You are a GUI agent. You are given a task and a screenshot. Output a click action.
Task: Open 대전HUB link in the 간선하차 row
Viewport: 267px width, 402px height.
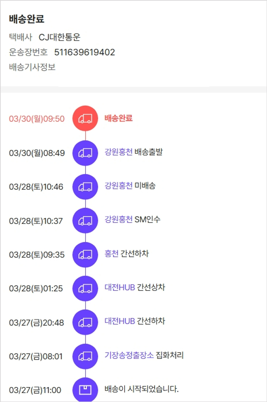[x=120, y=321]
